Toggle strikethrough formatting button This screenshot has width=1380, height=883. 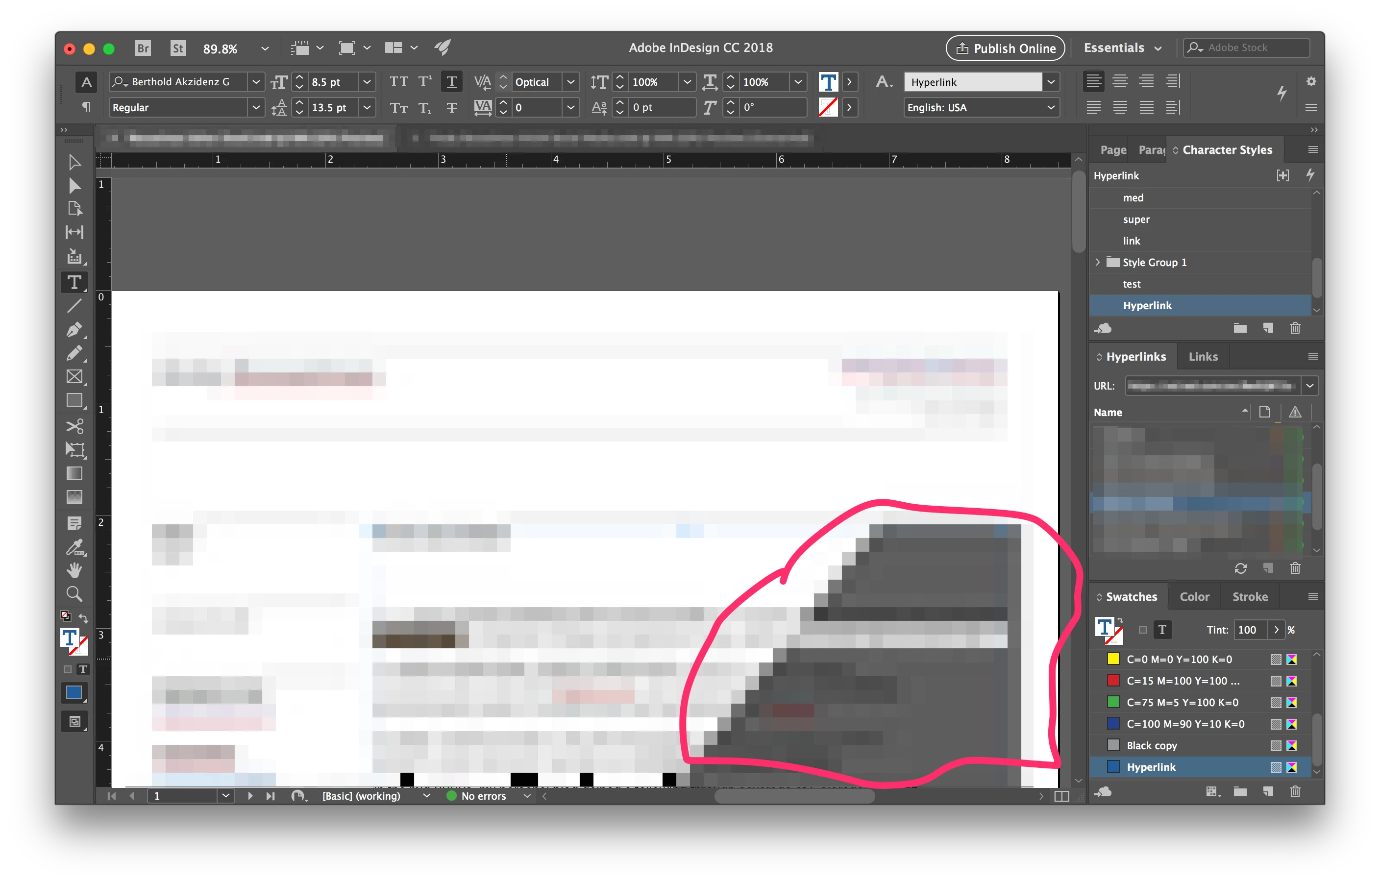451,108
